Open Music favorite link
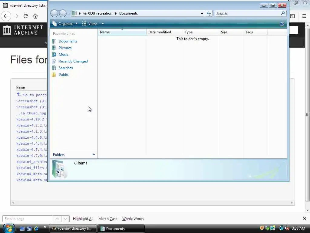The height and width of the screenshot is (233, 310). click(x=64, y=55)
